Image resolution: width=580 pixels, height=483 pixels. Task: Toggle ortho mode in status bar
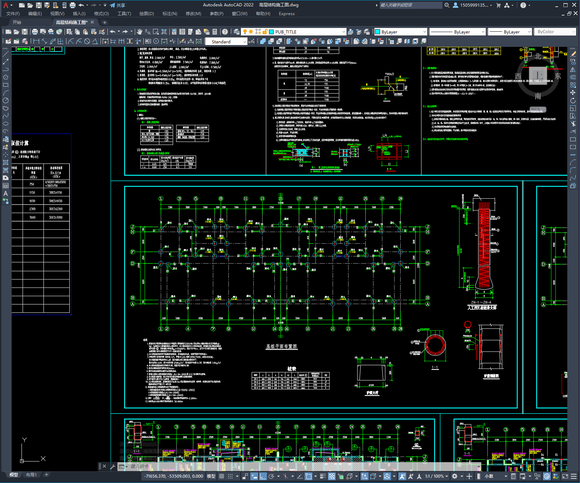click(263, 476)
